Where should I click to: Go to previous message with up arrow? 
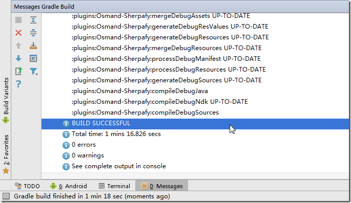coord(18,46)
